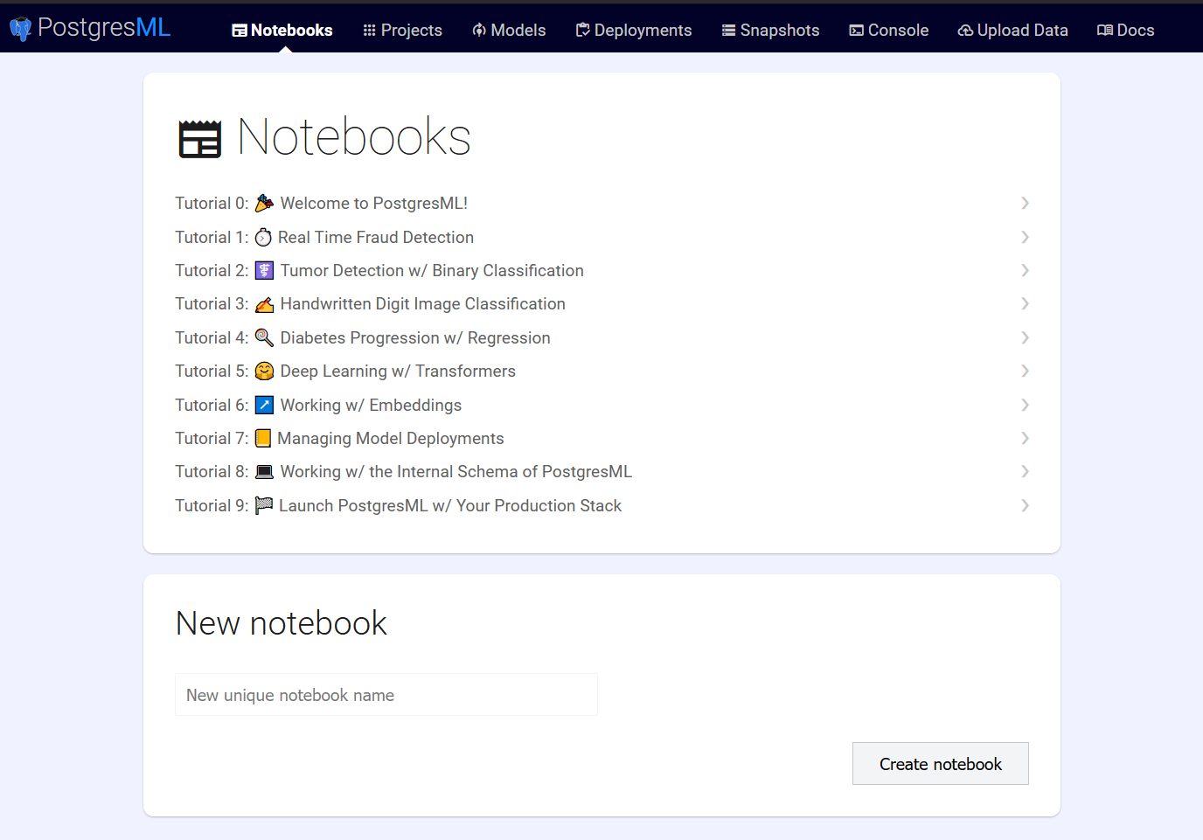Open Real Time Fraud Detection tutorial
The height and width of the screenshot is (840, 1203).
(376, 238)
